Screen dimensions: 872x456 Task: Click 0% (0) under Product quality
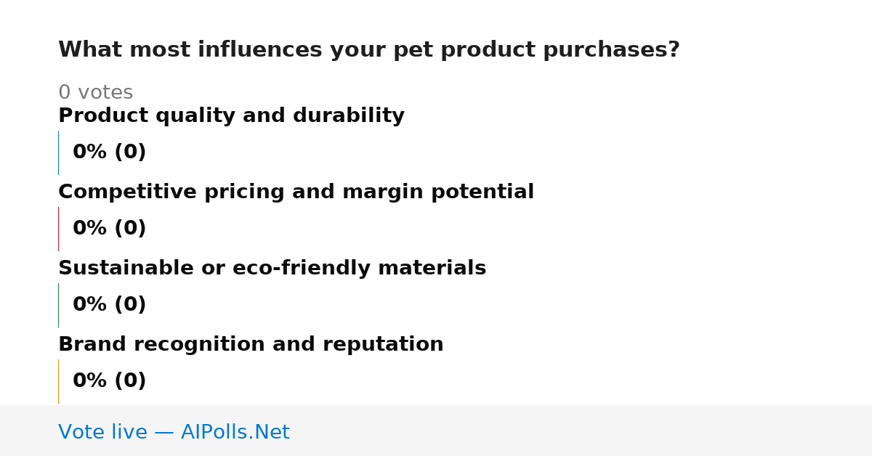tap(109, 152)
